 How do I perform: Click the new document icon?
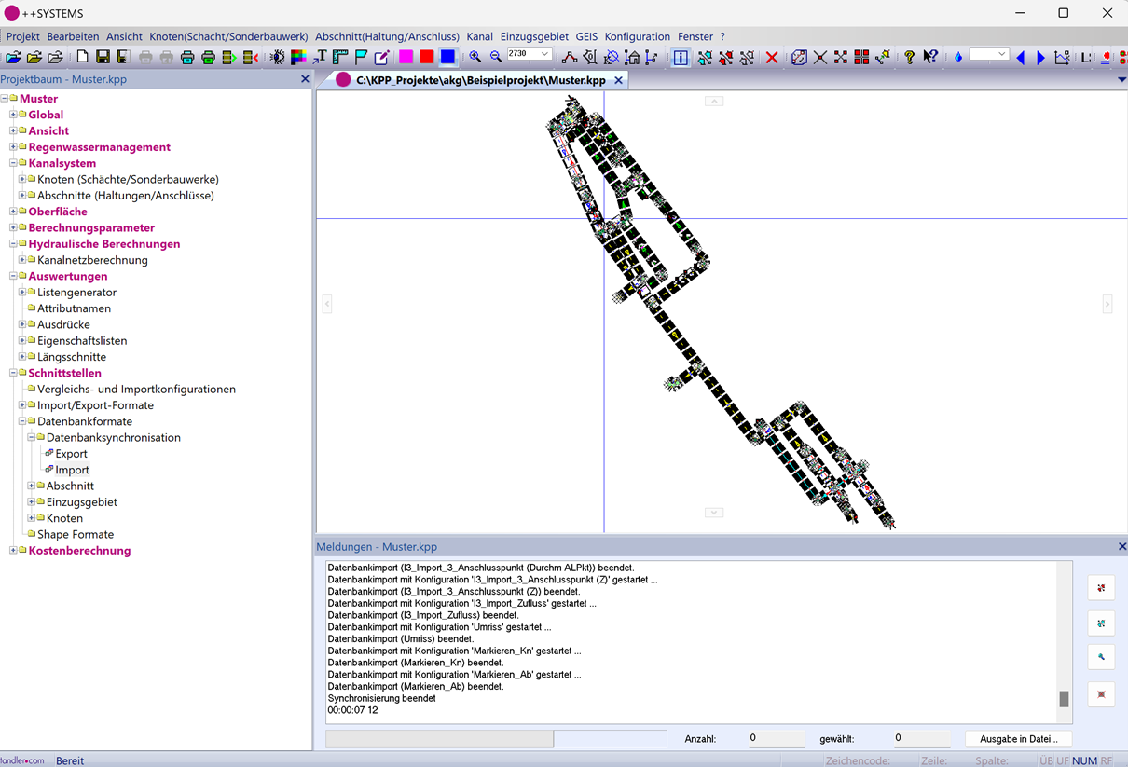(82, 58)
